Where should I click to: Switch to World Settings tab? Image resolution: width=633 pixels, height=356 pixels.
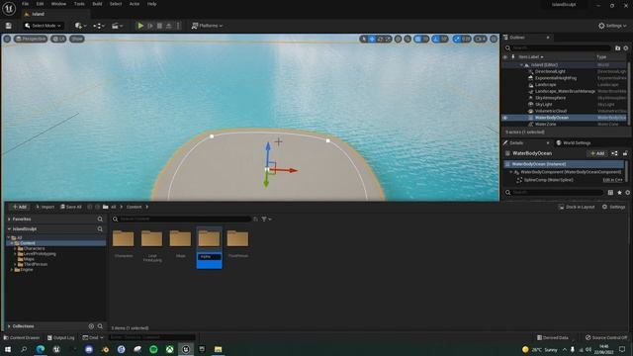574,142
